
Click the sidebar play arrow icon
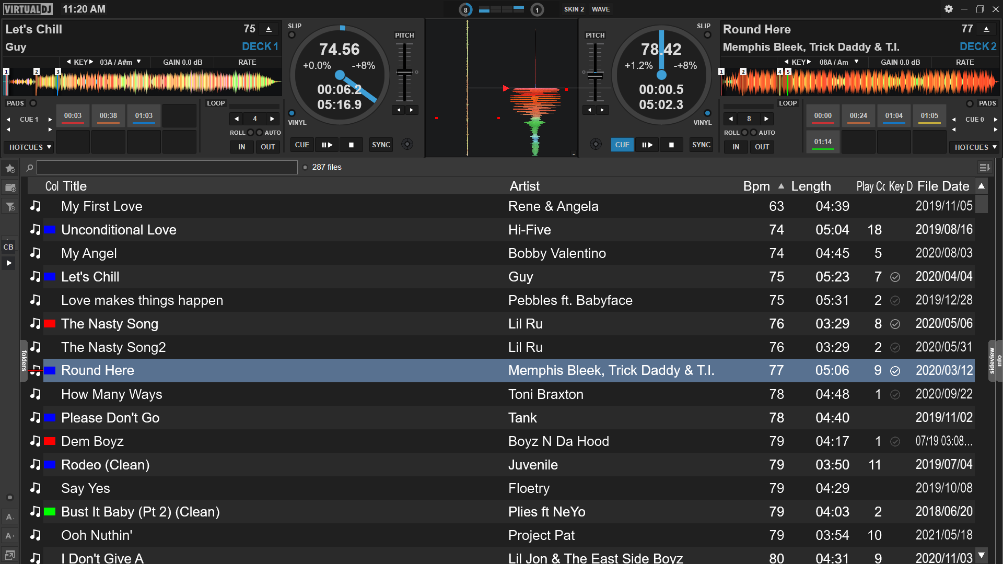coord(9,263)
